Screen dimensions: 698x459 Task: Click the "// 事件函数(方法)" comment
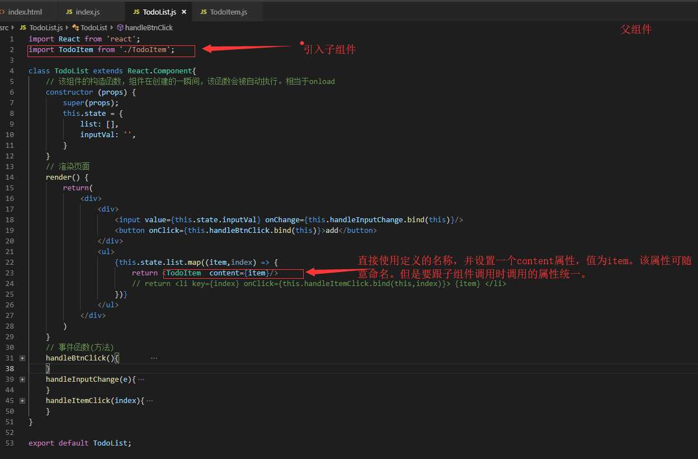click(x=80, y=347)
